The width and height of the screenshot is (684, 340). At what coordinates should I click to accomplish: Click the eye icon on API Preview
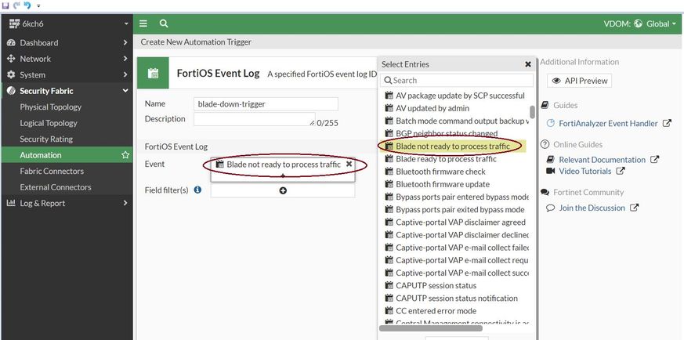pyautogui.click(x=556, y=81)
